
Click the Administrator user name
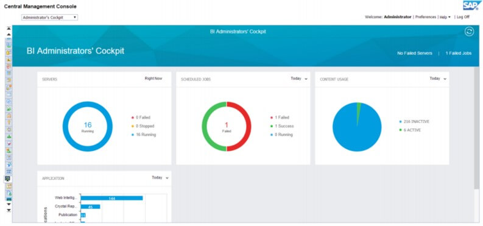pos(397,17)
